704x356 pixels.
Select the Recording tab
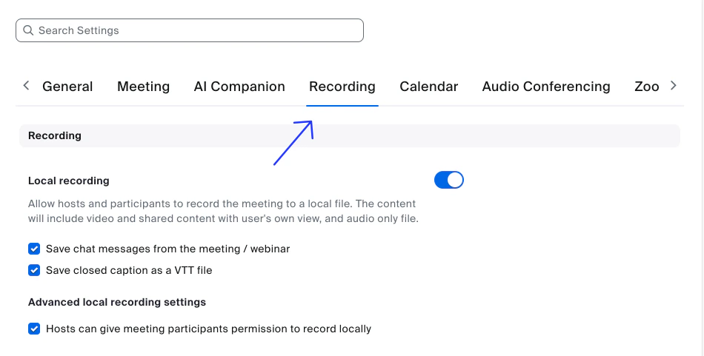coord(342,87)
